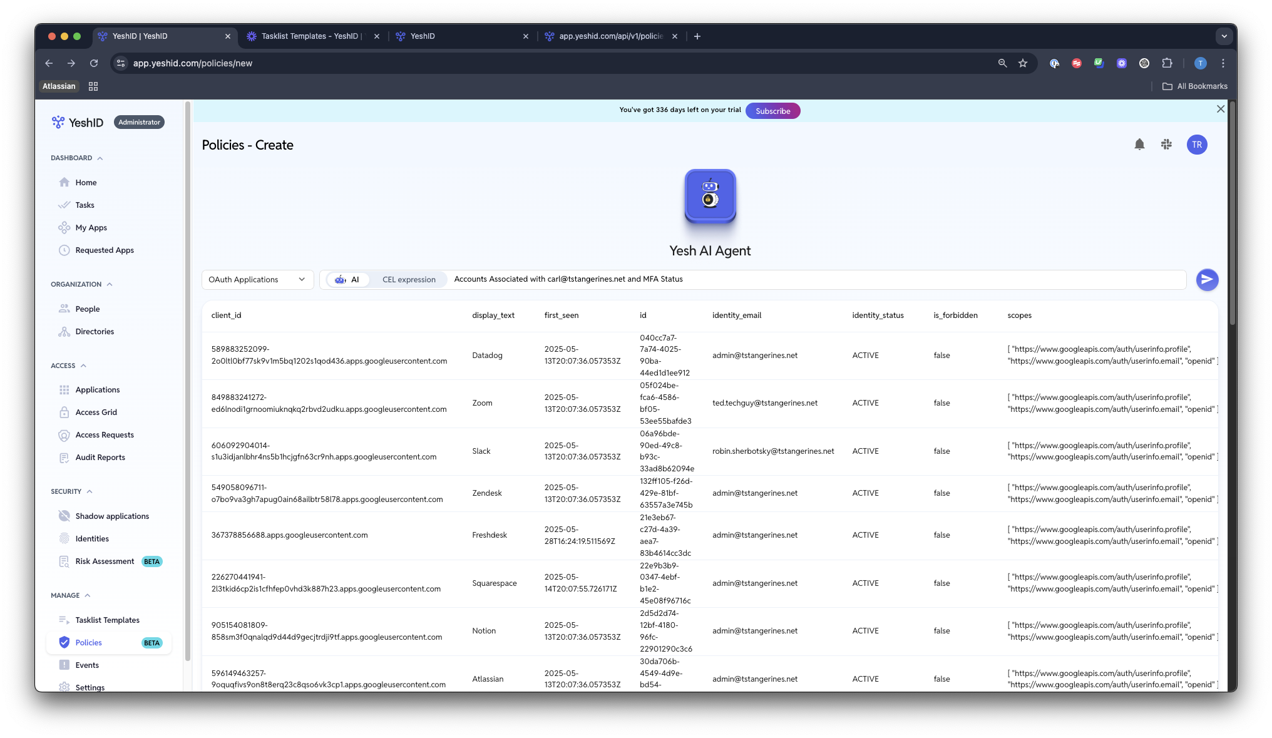Open the apps grid bookmark icon
The height and width of the screenshot is (738, 1272).
point(93,86)
